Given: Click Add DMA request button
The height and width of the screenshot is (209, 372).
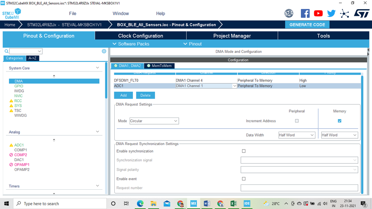Looking at the screenshot, I should [x=123, y=95].
